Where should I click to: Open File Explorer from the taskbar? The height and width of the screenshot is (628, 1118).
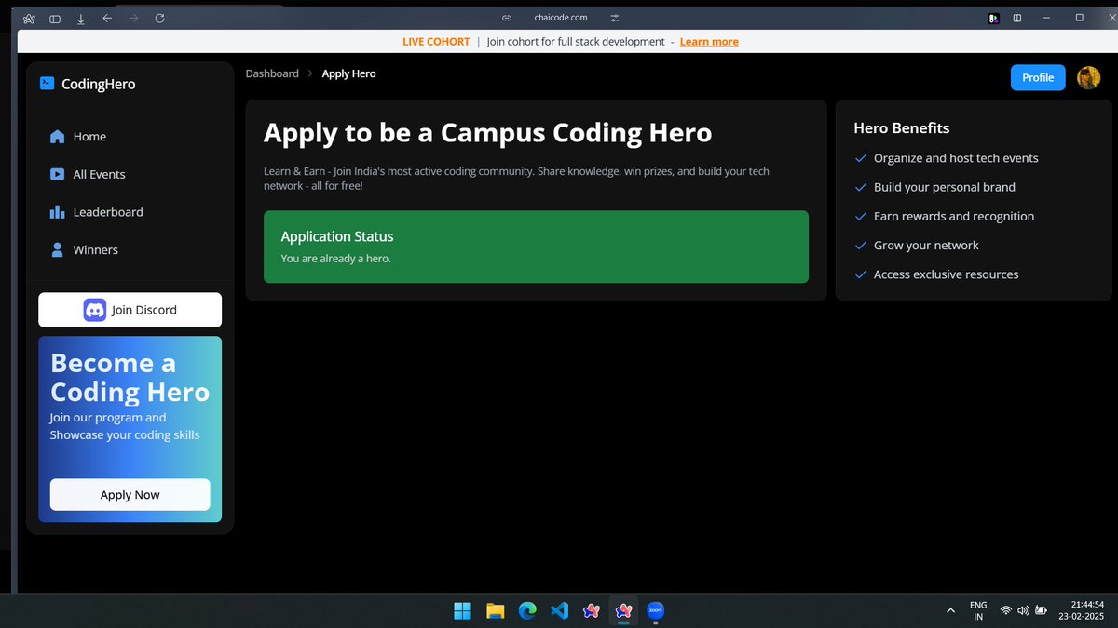pos(495,611)
